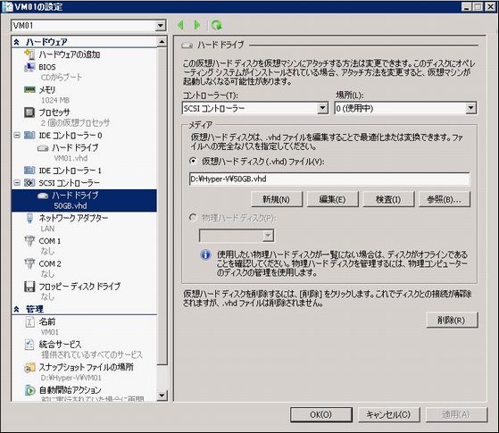Click the 自動開始アクション icon
The height and width of the screenshot is (433, 499).
pos(29,390)
